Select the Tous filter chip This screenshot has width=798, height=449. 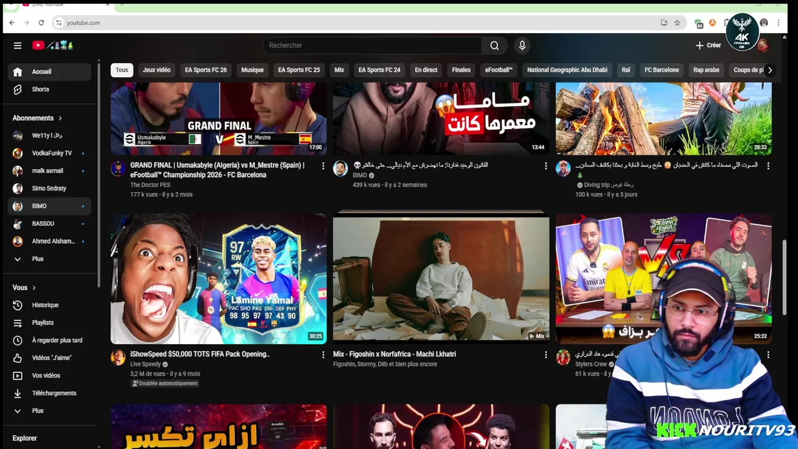pos(122,70)
